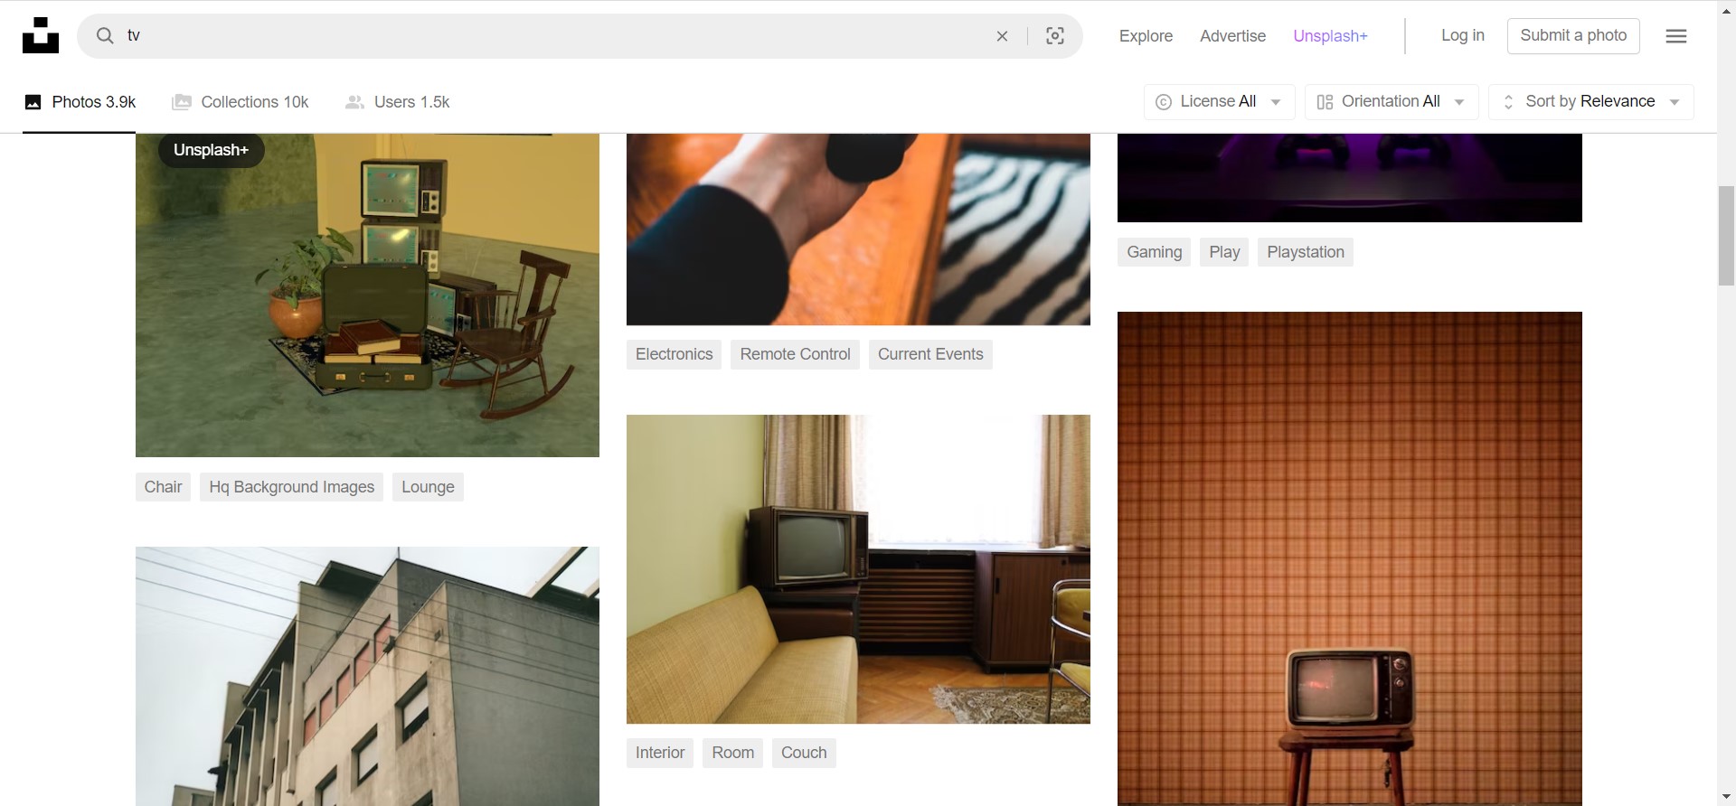Click the Remote Control tag
Viewport: 1736px width, 806px height.
pyautogui.click(x=795, y=354)
